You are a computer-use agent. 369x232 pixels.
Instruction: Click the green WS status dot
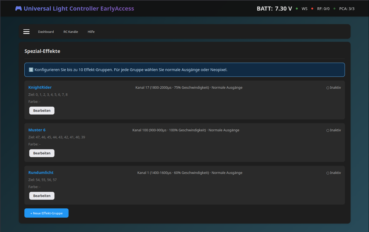click(297, 9)
